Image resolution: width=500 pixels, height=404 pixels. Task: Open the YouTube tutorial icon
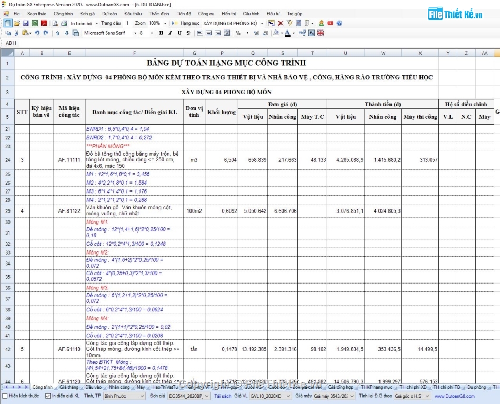(331, 23)
